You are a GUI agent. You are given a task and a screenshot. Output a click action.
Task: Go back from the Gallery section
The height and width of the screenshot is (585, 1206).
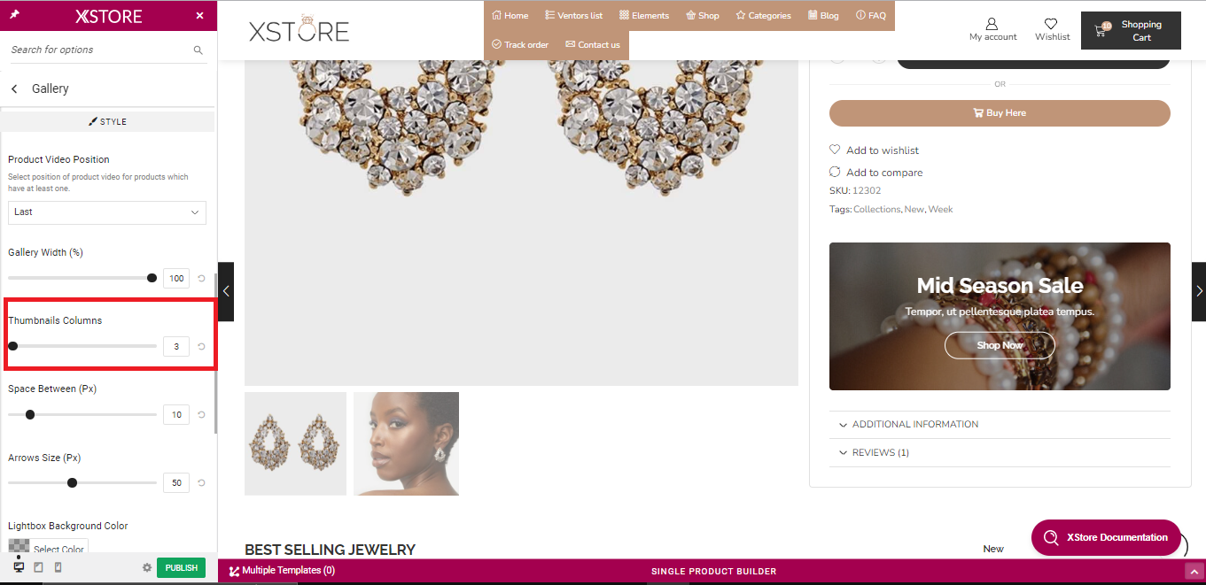tap(14, 89)
